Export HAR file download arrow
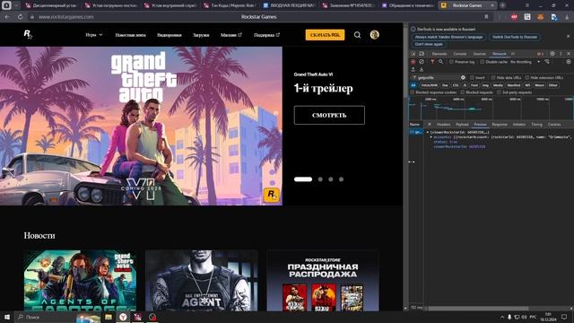This screenshot has height=323, width=574. pyautogui.click(x=422, y=69)
